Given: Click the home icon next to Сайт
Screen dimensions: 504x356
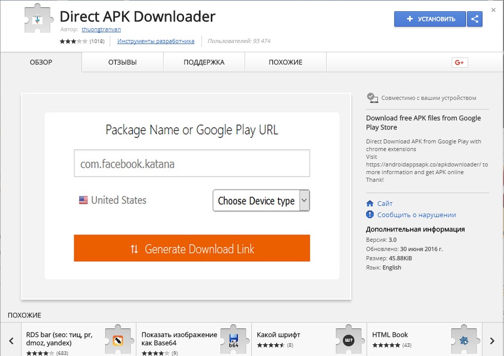Looking at the screenshot, I should click(x=370, y=203).
